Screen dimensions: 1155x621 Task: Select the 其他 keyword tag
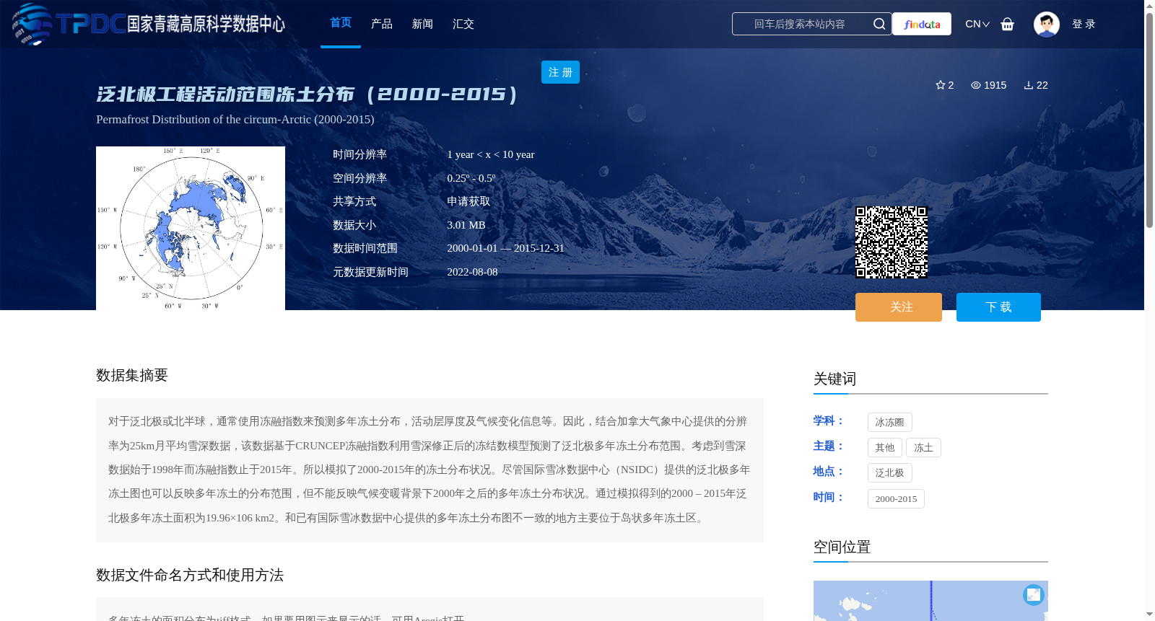(885, 447)
